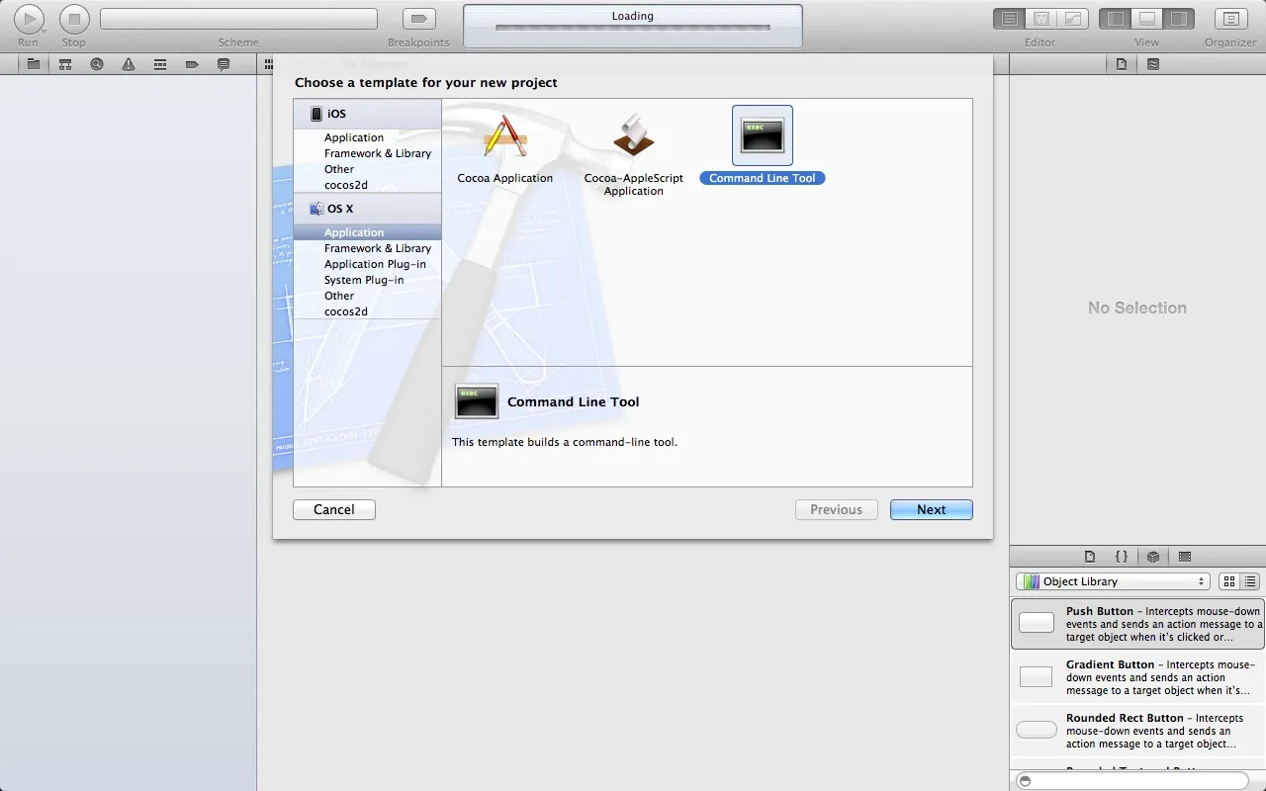Show the File Template library
Screen dimensions: 1266x791
[x=1090, y=556]
